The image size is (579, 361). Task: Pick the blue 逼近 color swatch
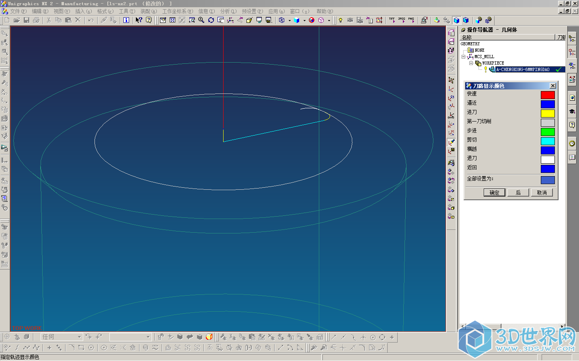click(548, 104)
